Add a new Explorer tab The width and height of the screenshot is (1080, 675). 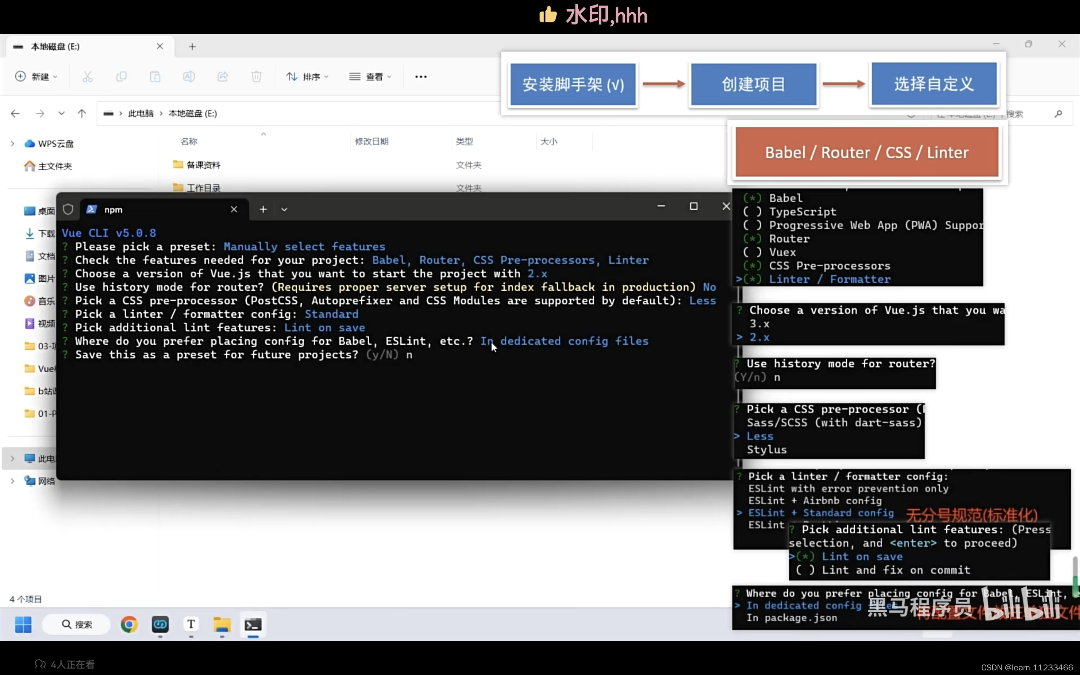tap(192, 46)
